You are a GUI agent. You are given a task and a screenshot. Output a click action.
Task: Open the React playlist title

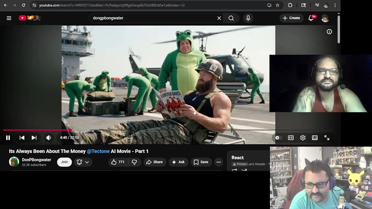point(237,158)
